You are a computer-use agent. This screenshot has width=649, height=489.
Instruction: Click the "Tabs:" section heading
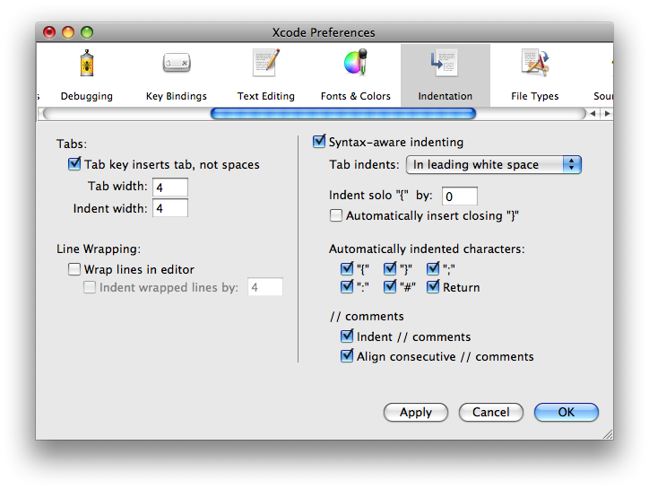tap(72, 144)
